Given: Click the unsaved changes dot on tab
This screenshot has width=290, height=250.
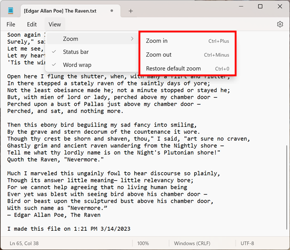Looking at the screenshot, I should click(x=112, y=11).
